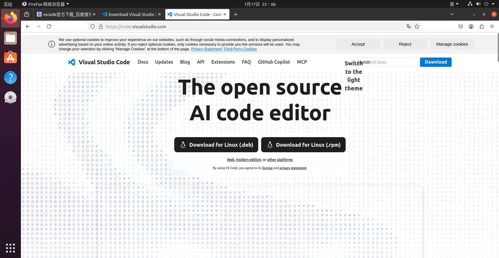Viewport: 499px width, 258px height.
Task: Close the vscode官方下载 tab
Action: pos(94,14)
